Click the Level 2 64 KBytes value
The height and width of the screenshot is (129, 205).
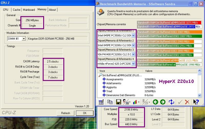(x=173, y=119)
